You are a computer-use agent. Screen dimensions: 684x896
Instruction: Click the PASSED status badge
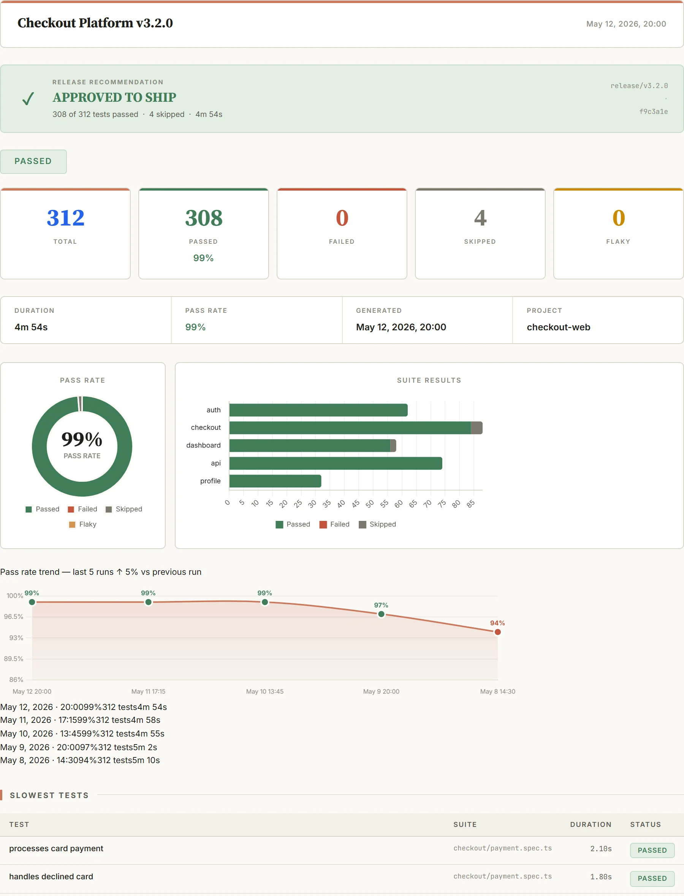pyautogui.click(x=33, y=161)
